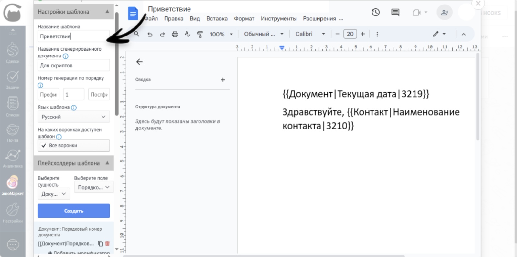The height and width of the screenshot is (257, 517).
Task: Collapse the Плейсхолдеры шаблона section
Action: tap(107, 163)
